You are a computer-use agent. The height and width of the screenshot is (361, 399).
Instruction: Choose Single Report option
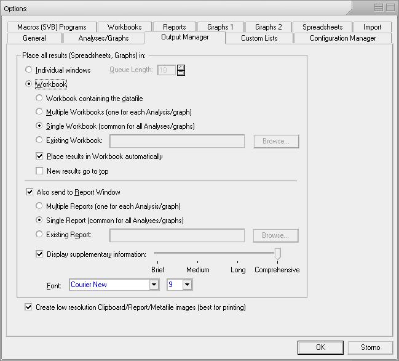coord(39,220)
